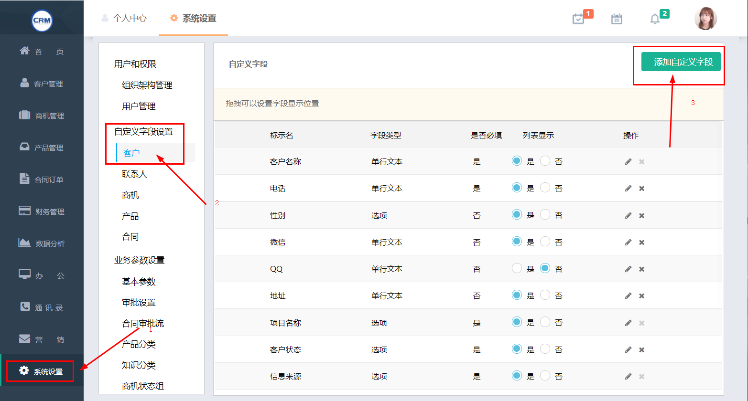Go to 客户管理 in sidebar

[42, 83]
